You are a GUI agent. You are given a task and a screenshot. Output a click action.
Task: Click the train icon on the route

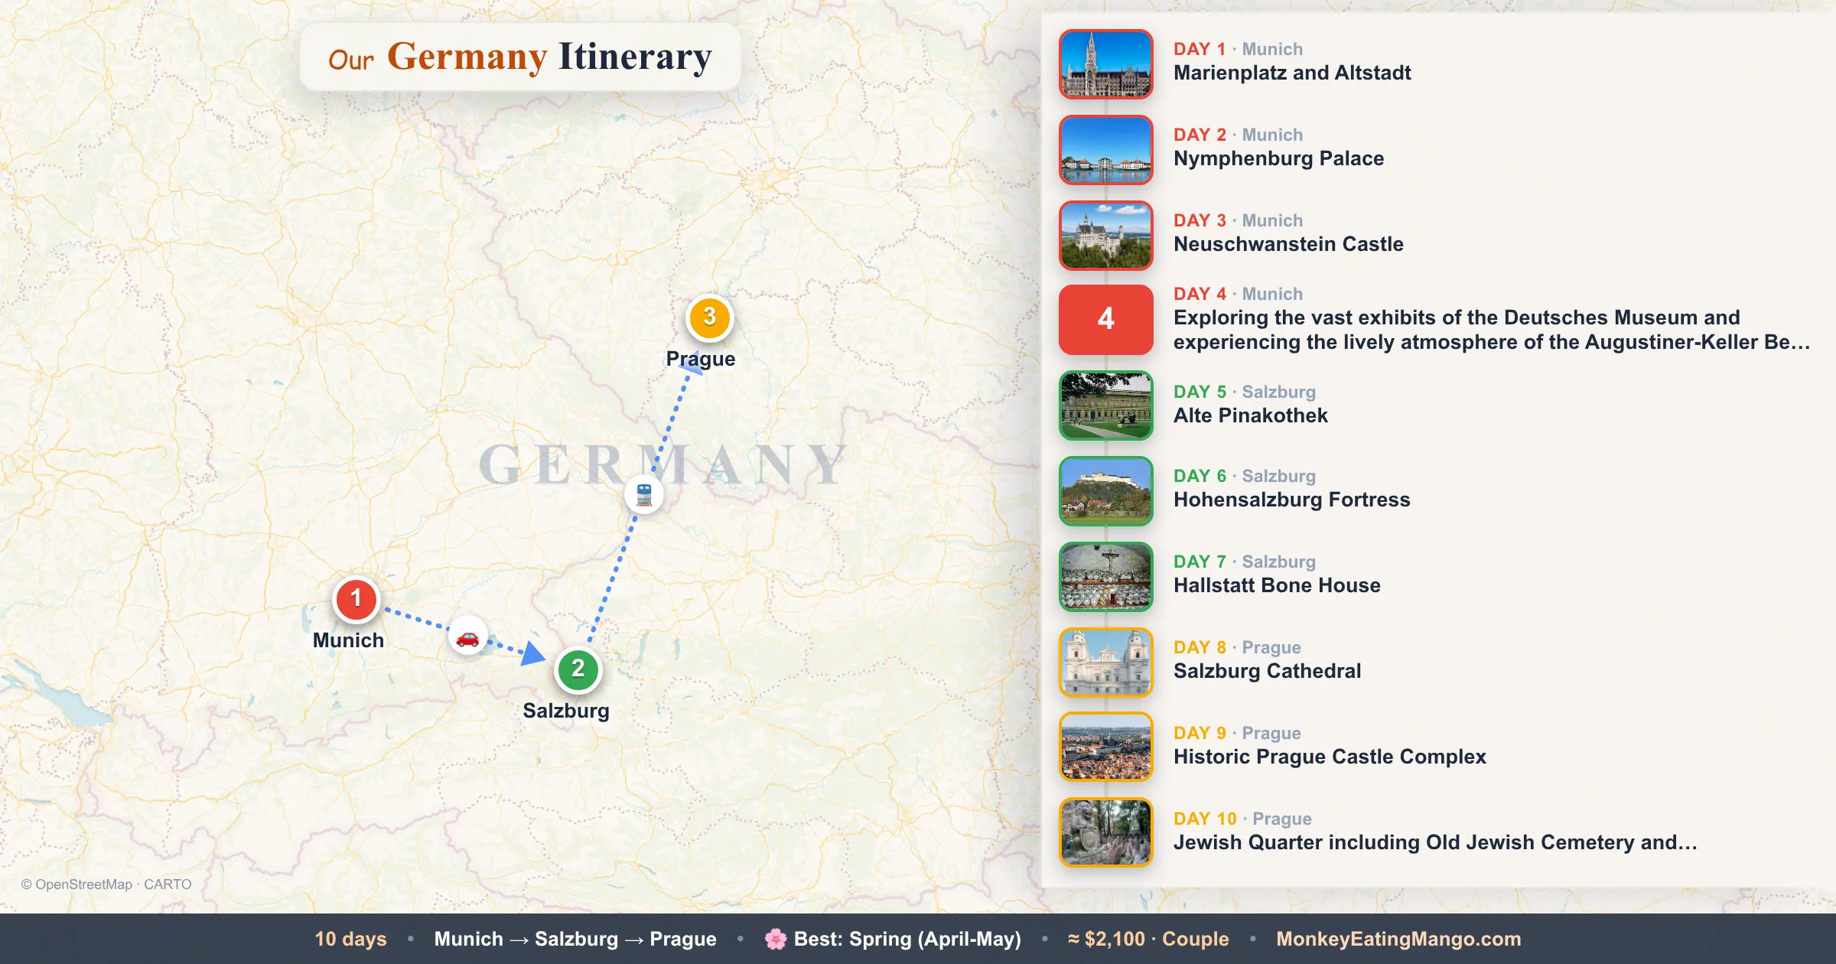point(644,494)
